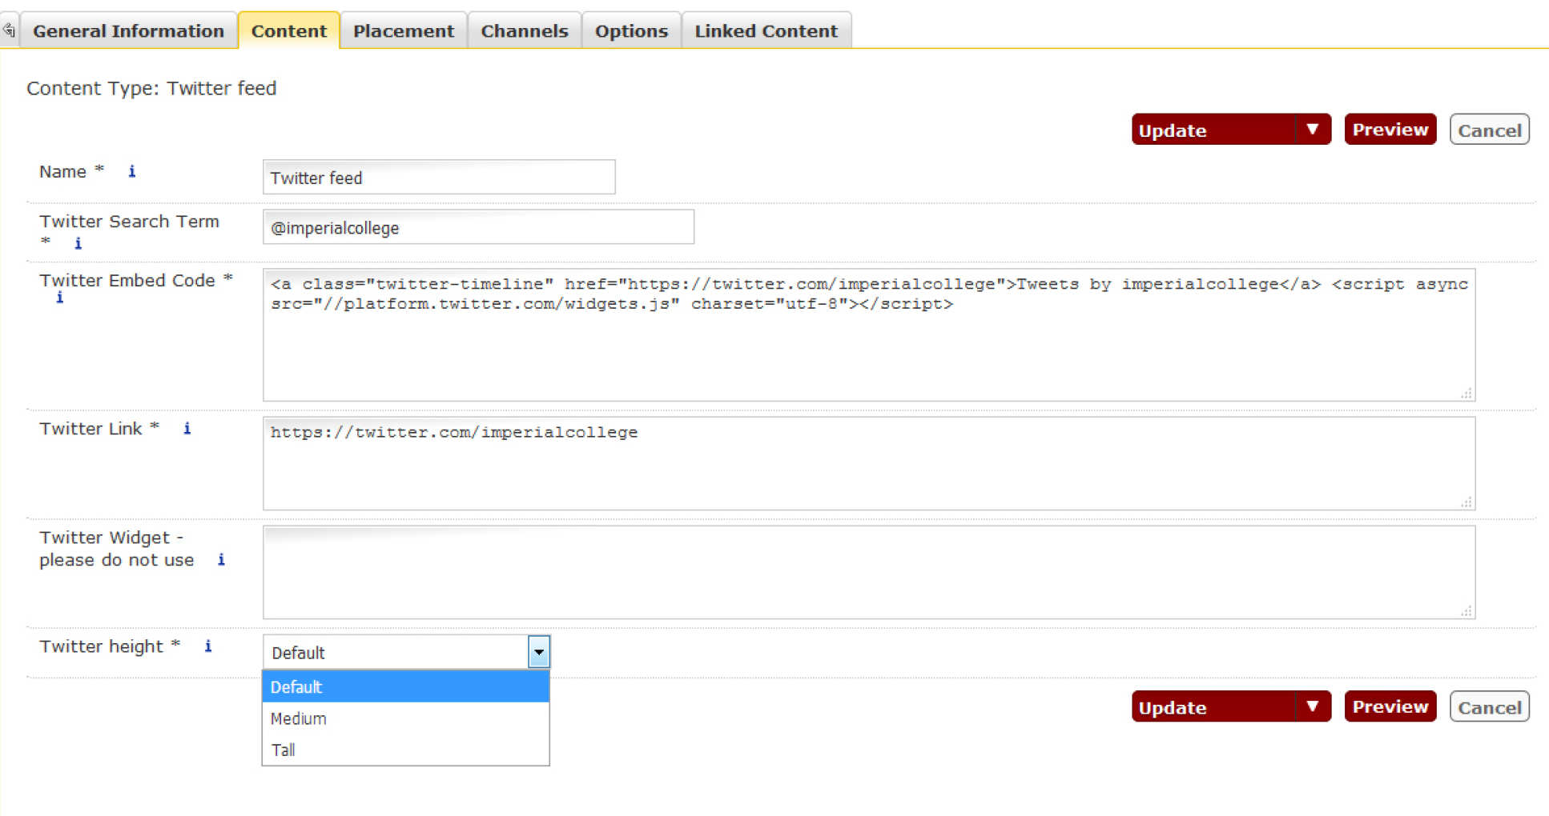Expand the top Update button dropdown arrow

1312,130
